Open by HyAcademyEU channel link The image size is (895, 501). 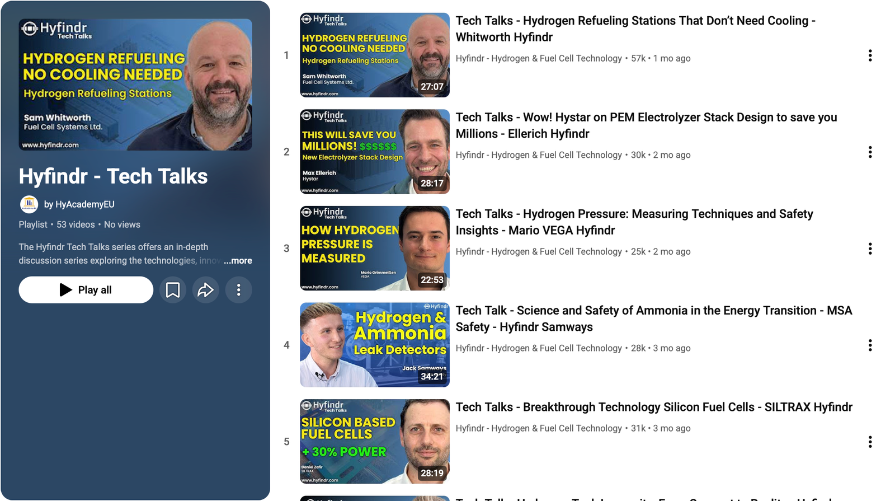point(79,204)
